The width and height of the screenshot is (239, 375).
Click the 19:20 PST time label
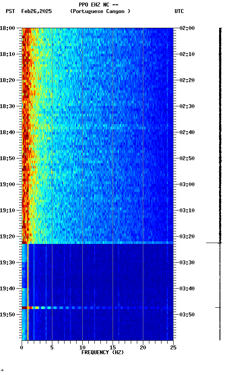7,237
